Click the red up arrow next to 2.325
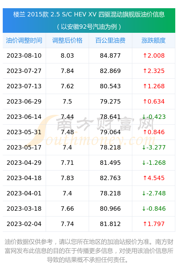The width and height of the screenshot is (178, 267). tap(145, 71)
